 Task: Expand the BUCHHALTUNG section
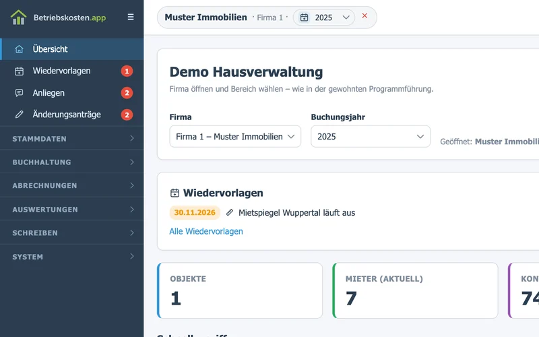tap(72, 162)
